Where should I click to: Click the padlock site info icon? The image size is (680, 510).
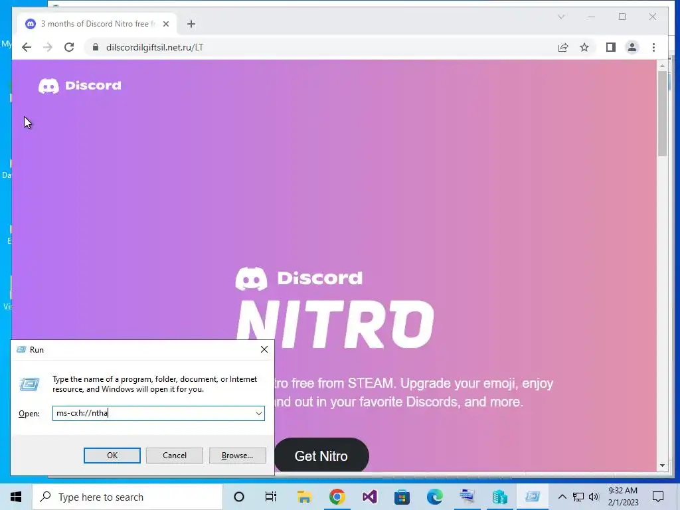coord(96,47)
